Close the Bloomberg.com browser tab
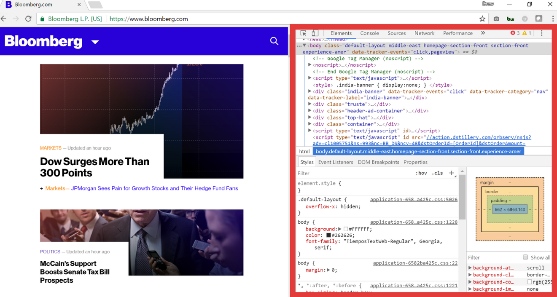This screenshot has width=557, height=297. 79,5
